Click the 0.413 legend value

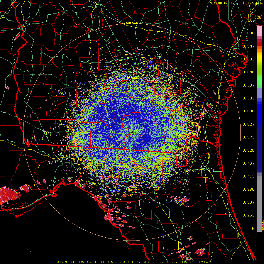pos(248,176)
